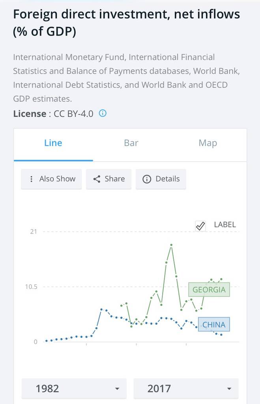Click the end year dropdown arrow
260x404 pixels.
pos(229,389)
